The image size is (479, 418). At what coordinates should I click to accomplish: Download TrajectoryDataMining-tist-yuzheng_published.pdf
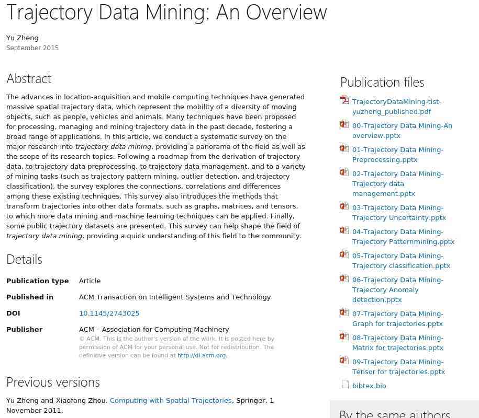point(396,107)
